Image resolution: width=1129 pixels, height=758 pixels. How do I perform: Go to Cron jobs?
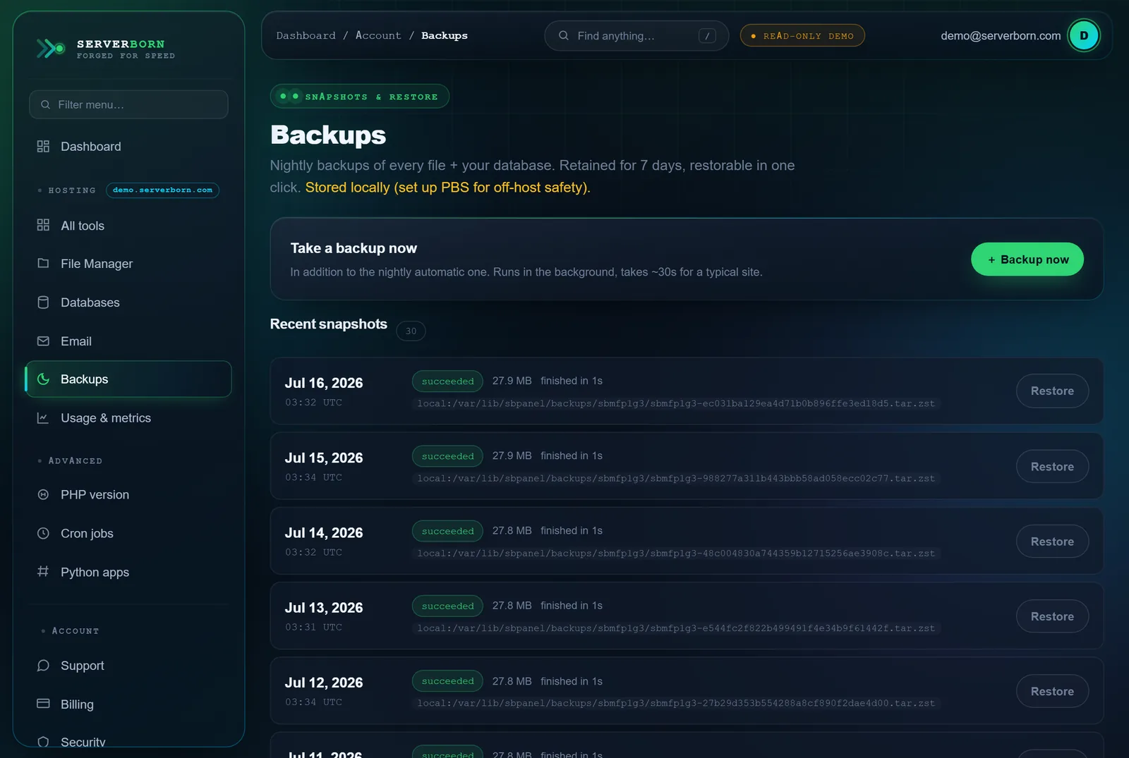(128, 534)
